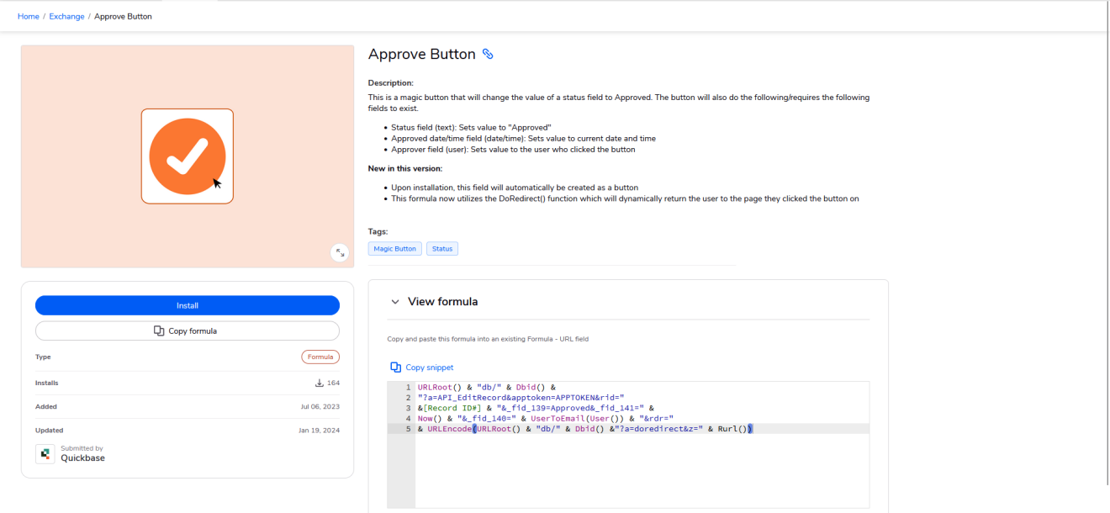
Task: Click the link icon beside Approve Button title
Action: click(x=489, y=53)
